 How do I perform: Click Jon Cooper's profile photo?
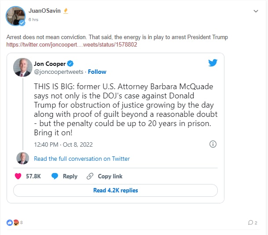coord(23,67)
